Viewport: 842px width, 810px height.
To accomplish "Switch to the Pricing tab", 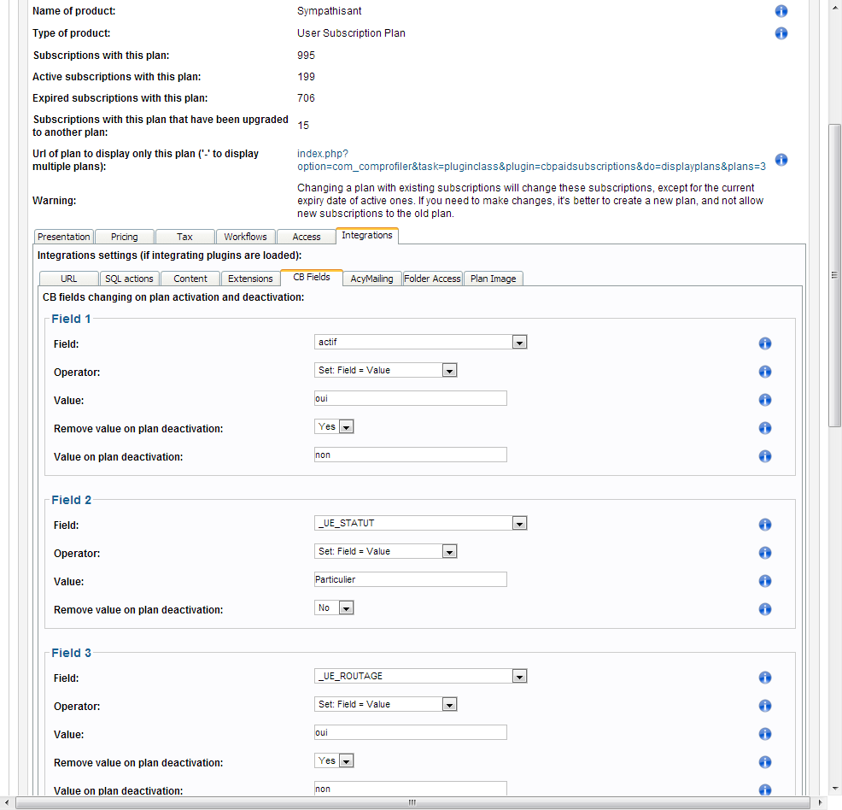I will tap(125, 237).
